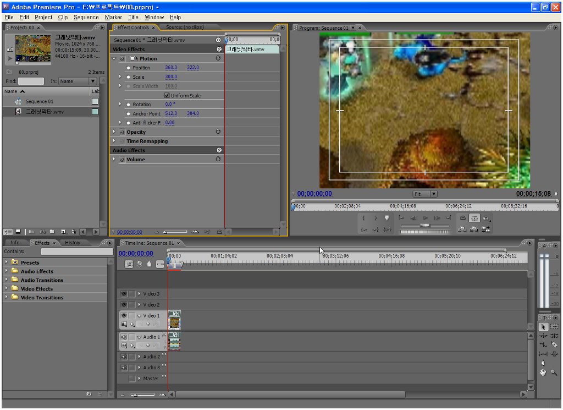
Task: Expand the Video Effects folder
Action: tap(7, 289)
